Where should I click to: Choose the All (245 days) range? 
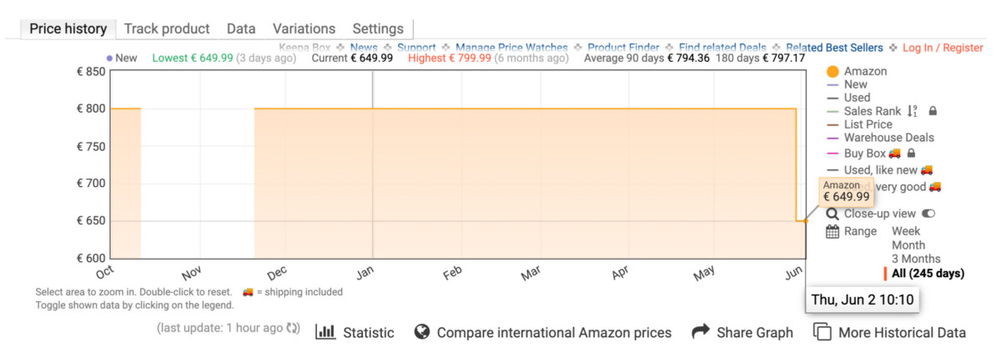pyautogui.click(x=928, y=274)
